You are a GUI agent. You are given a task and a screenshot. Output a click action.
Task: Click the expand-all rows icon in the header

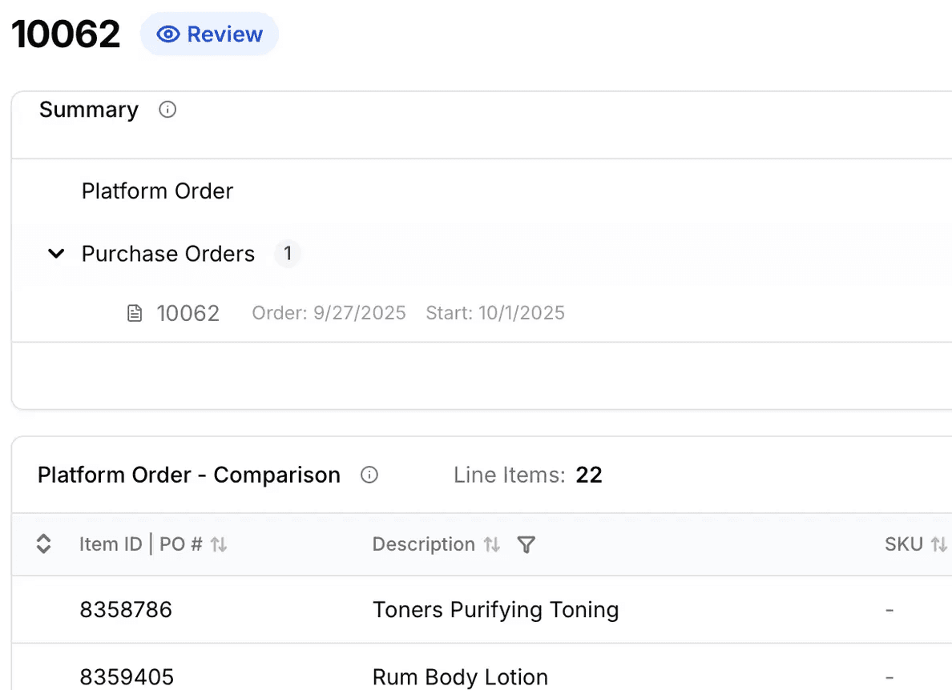click(x=42, y=544)
